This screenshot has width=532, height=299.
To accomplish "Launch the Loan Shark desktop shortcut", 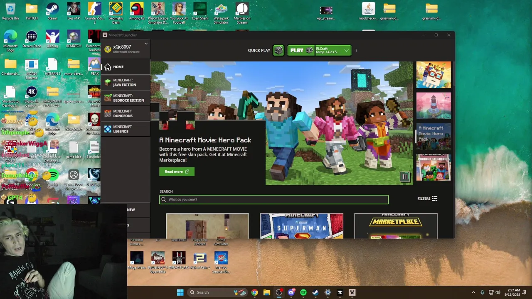I will (x=200, y=12).
